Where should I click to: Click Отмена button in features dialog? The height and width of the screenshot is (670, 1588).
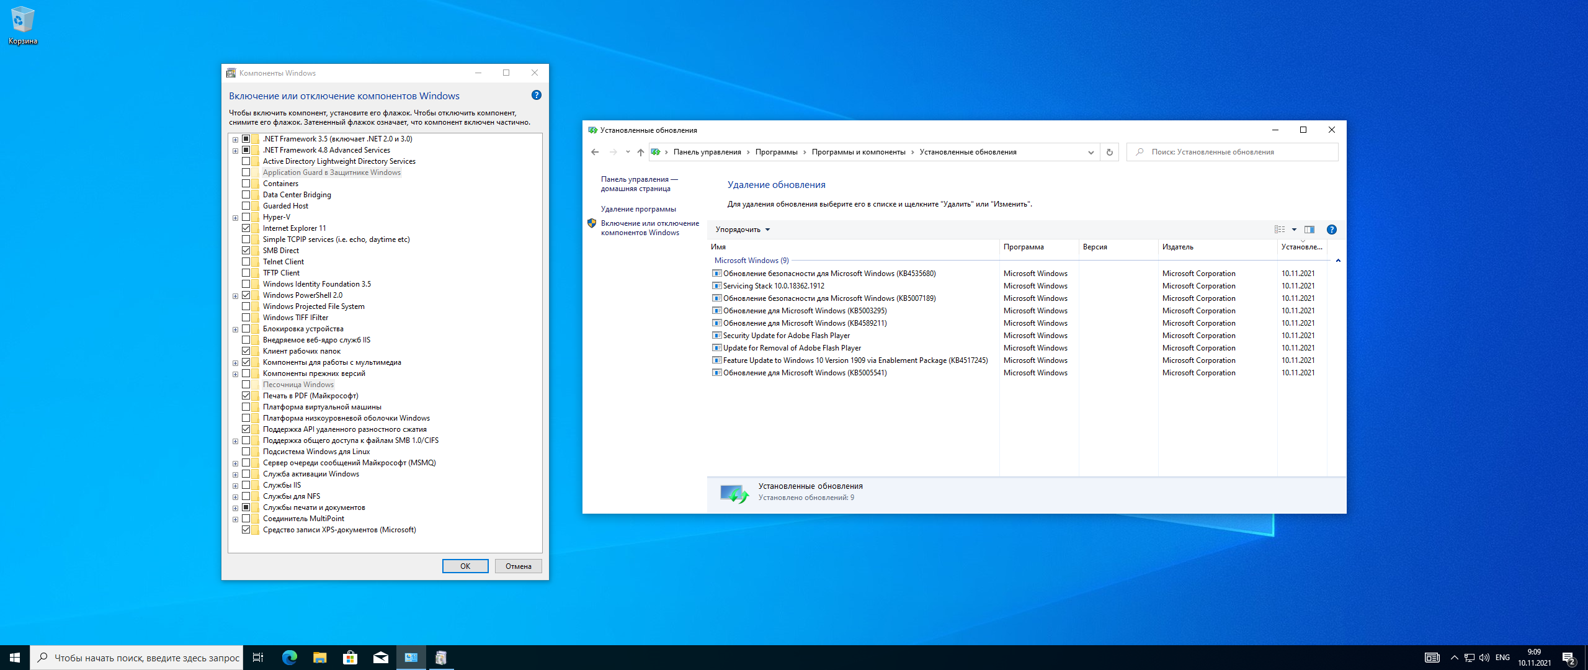[519, 566]
